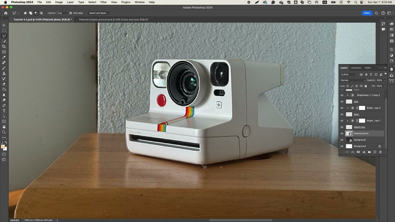Screen dimensions: 395x222
Task: Select the Blur tool
Action: [4, 95]
